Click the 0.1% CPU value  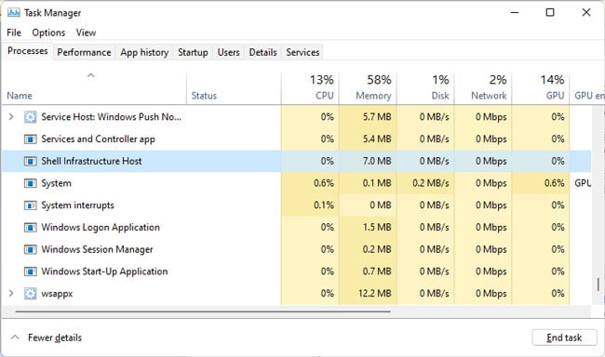point(324,205)
